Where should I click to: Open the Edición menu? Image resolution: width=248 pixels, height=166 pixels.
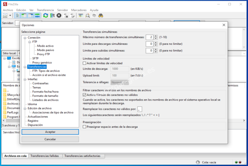[21, 10]
